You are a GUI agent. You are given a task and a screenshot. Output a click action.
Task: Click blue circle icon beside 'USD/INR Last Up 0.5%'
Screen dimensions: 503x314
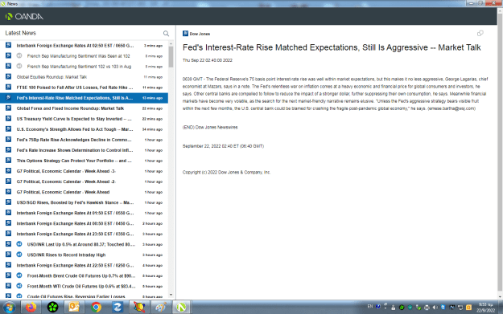pyautogui.click(x=19, y=244)
